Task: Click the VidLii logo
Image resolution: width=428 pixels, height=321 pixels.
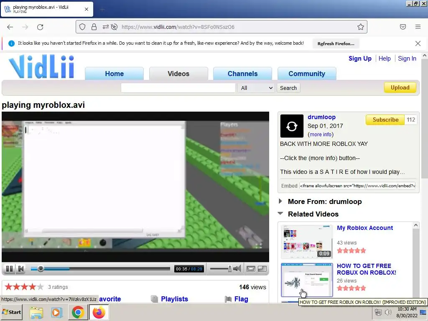Action: coord(41,66)
